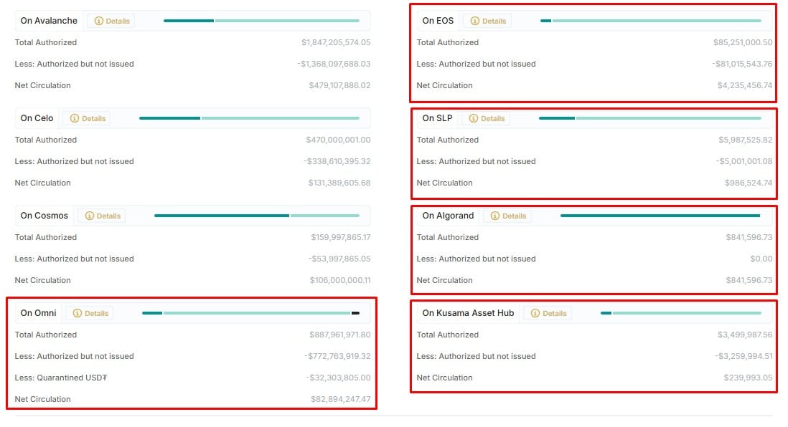Click Omni total authorized $887,961,971.80

click(339, 335)
